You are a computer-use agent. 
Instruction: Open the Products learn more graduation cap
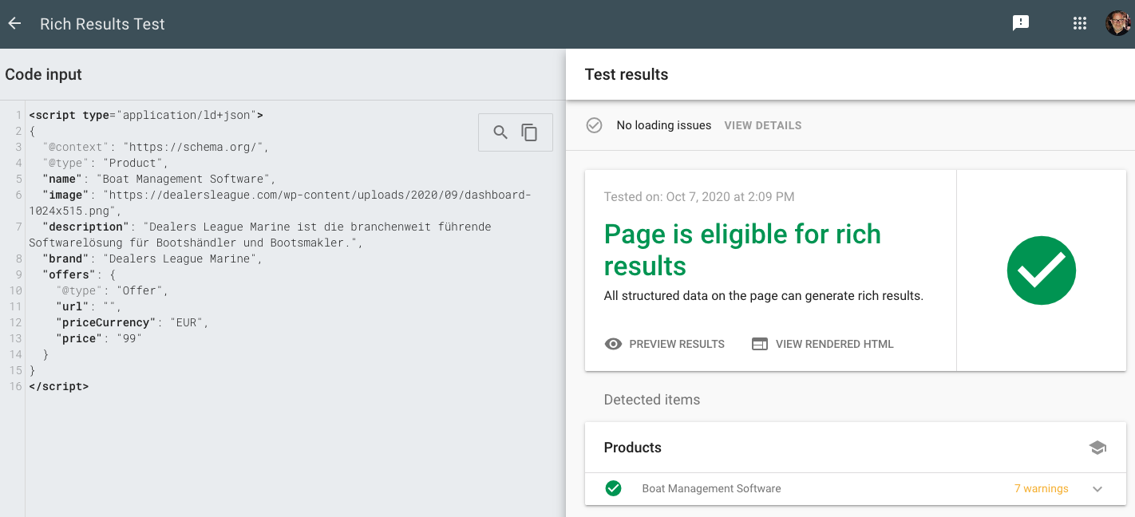(x=1097, y=448)
